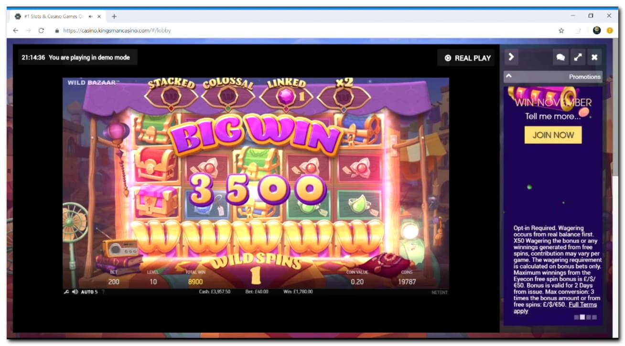The width and height of the screenshot is (625, 346).
Task: Bookmark the page with the star icon
Action: click(561, 30)
